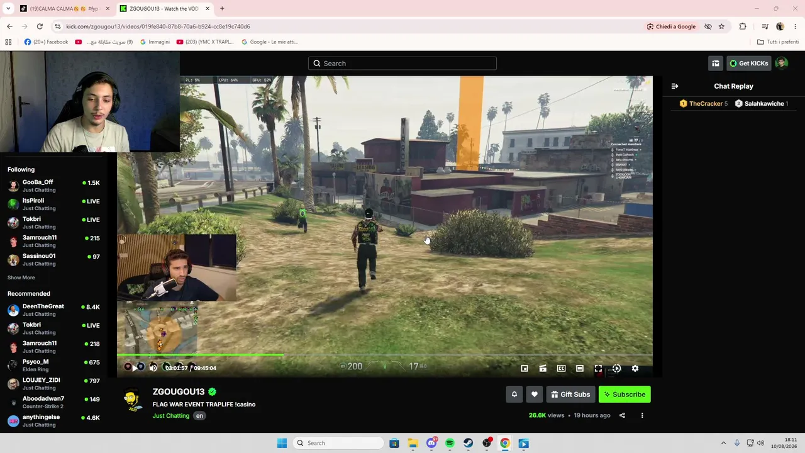Bookmark this page with the star
Screen dimensions: 805x453
coord(721,26)
